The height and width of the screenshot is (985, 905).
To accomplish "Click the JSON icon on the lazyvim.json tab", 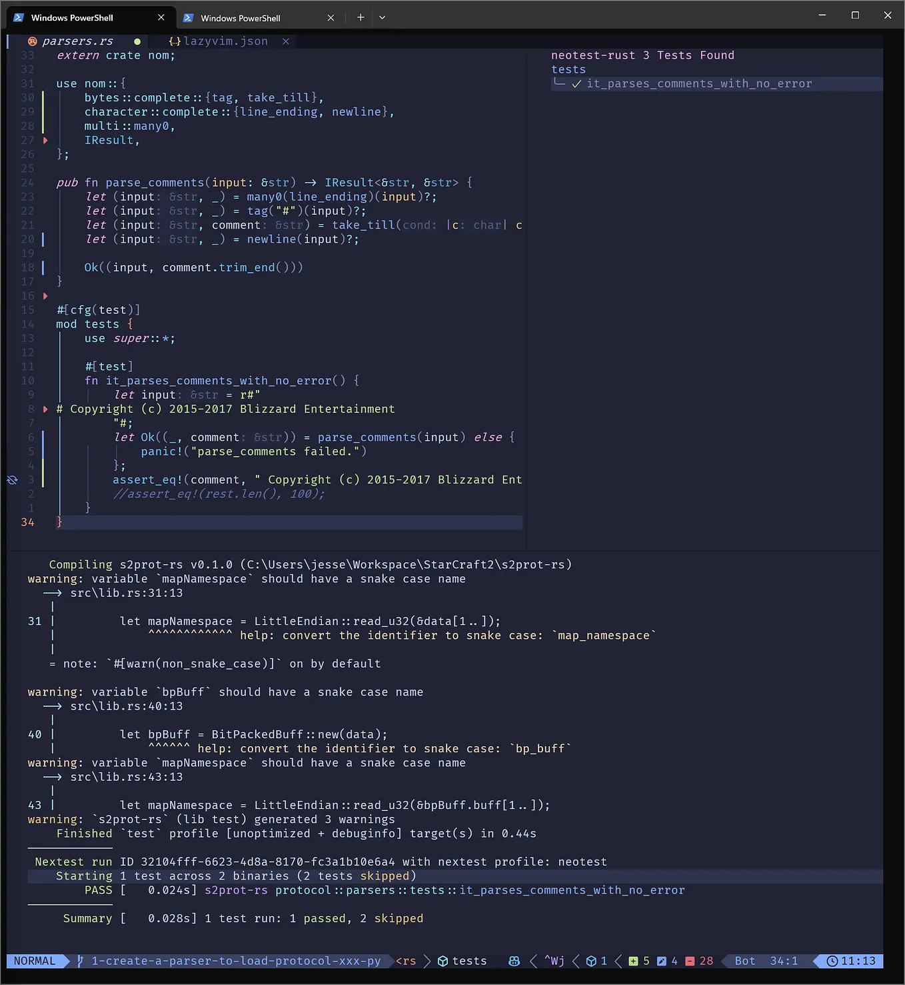I will [x=174, y=41].
